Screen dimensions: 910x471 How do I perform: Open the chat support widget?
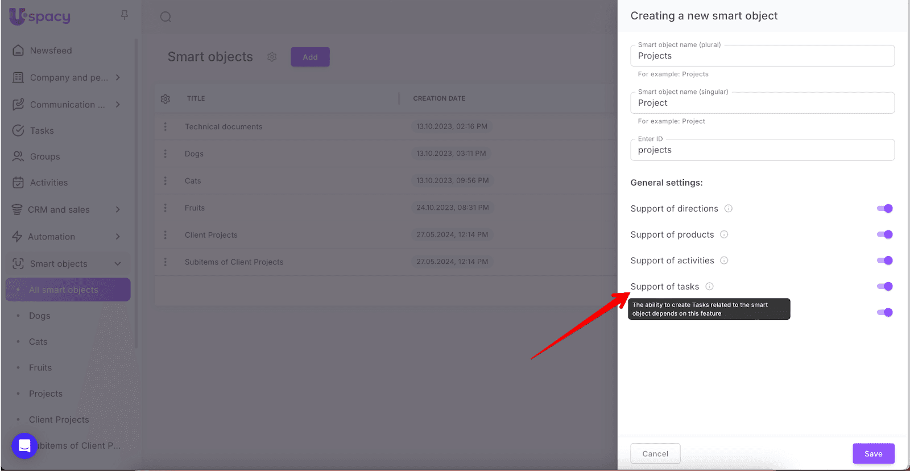coord(24,445)
